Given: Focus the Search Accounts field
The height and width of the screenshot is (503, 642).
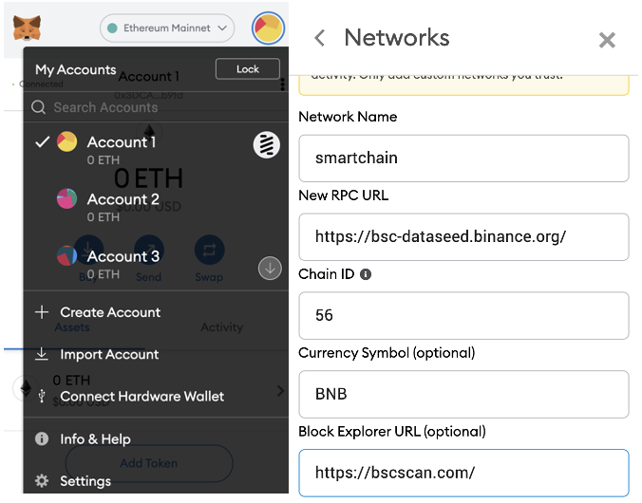Looking at the screenshot, I should pos(156,107).
